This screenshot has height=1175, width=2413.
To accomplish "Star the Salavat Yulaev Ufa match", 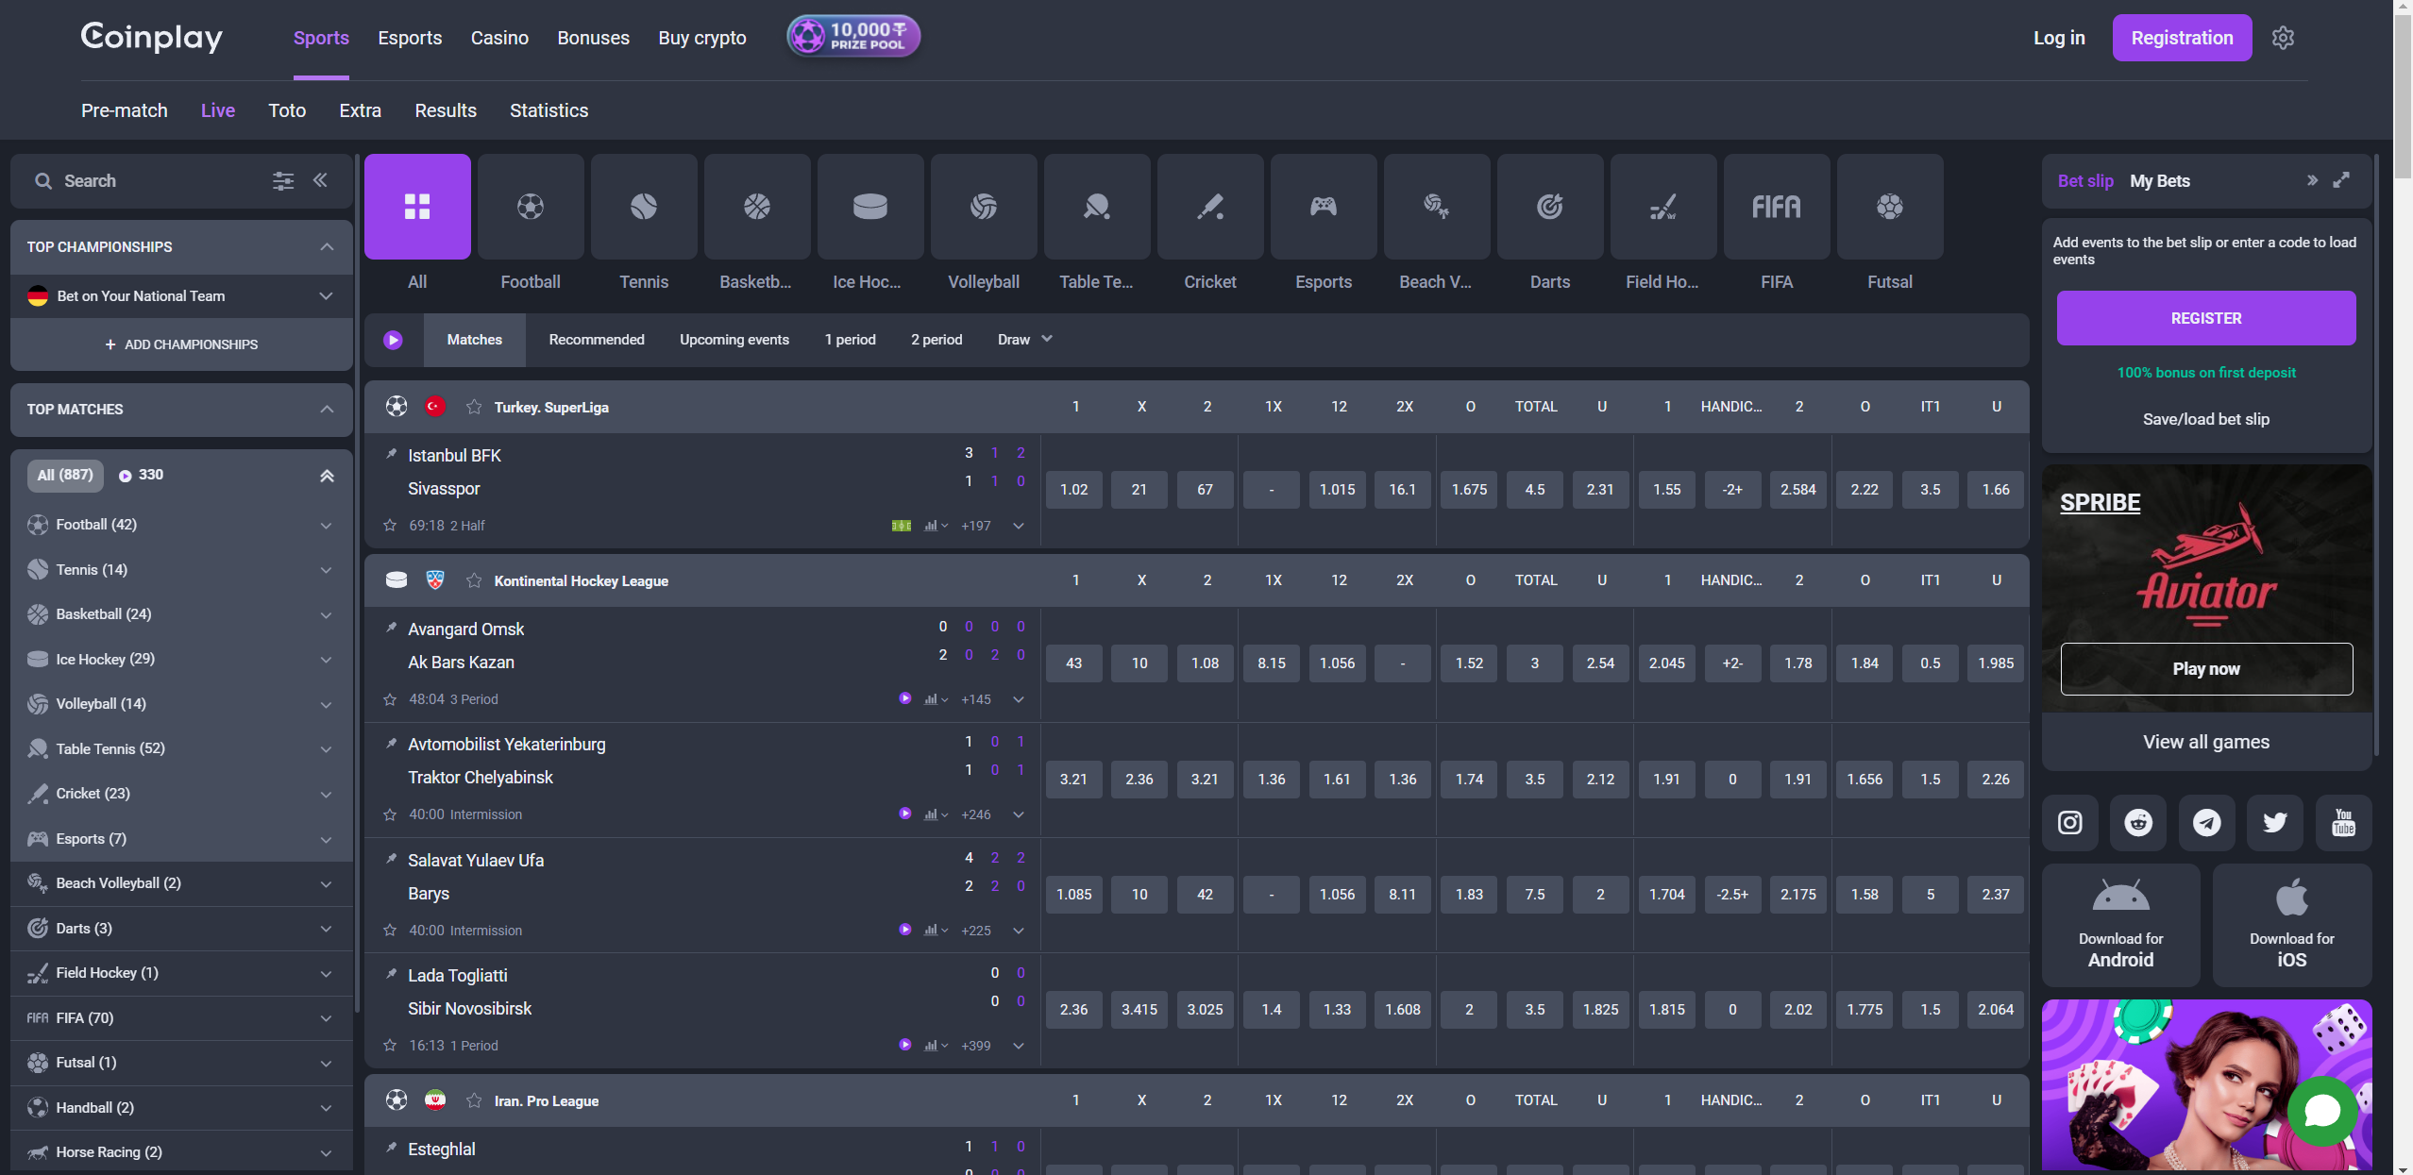I will (390, 931).
